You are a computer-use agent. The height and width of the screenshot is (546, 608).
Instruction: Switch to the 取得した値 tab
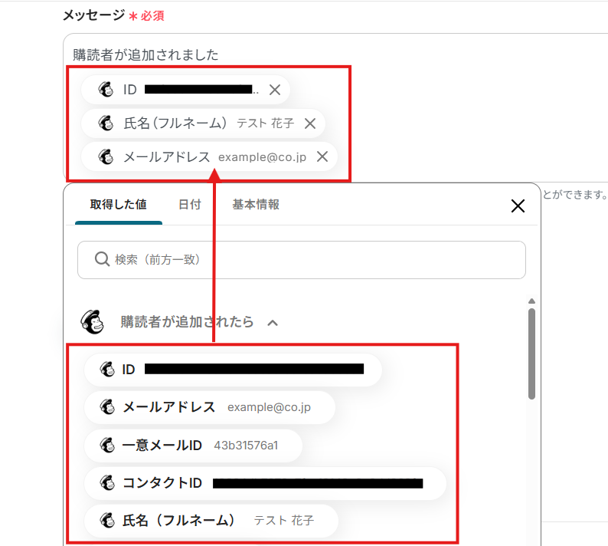click(x=118, y=205)
